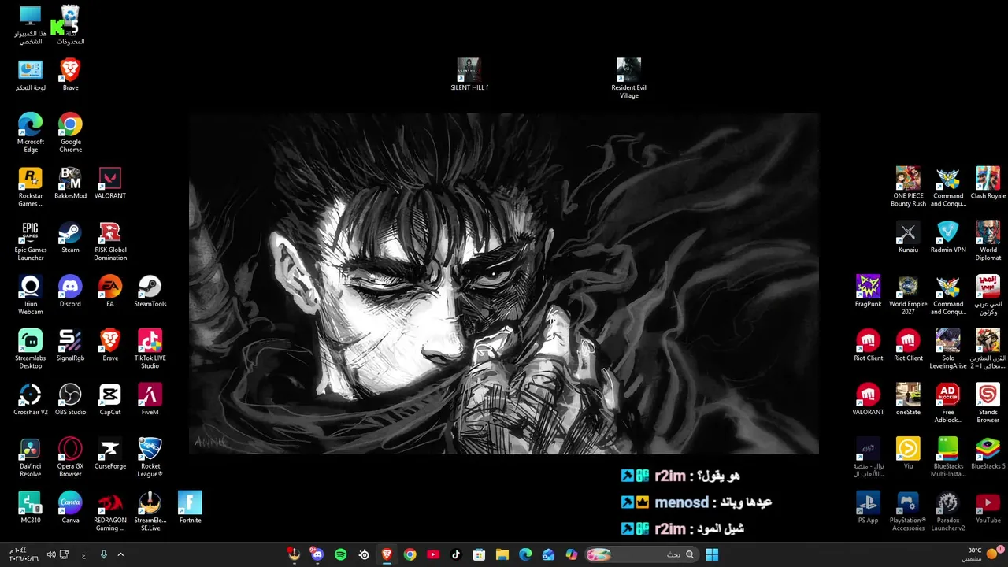1008x567 pixels.
Task: Open the Canva desktop shortcut
Action: point(70,507)
